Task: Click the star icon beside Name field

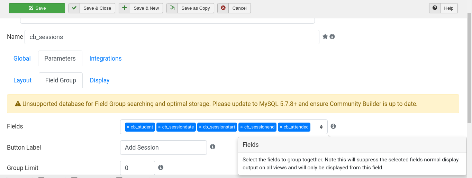Action: 325,36
